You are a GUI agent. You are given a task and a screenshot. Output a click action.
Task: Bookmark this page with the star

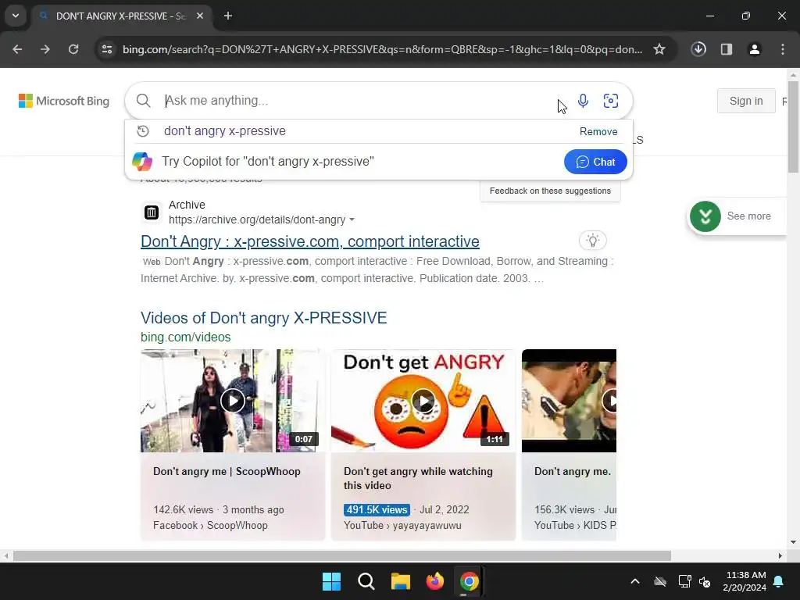tap(659, 49)
